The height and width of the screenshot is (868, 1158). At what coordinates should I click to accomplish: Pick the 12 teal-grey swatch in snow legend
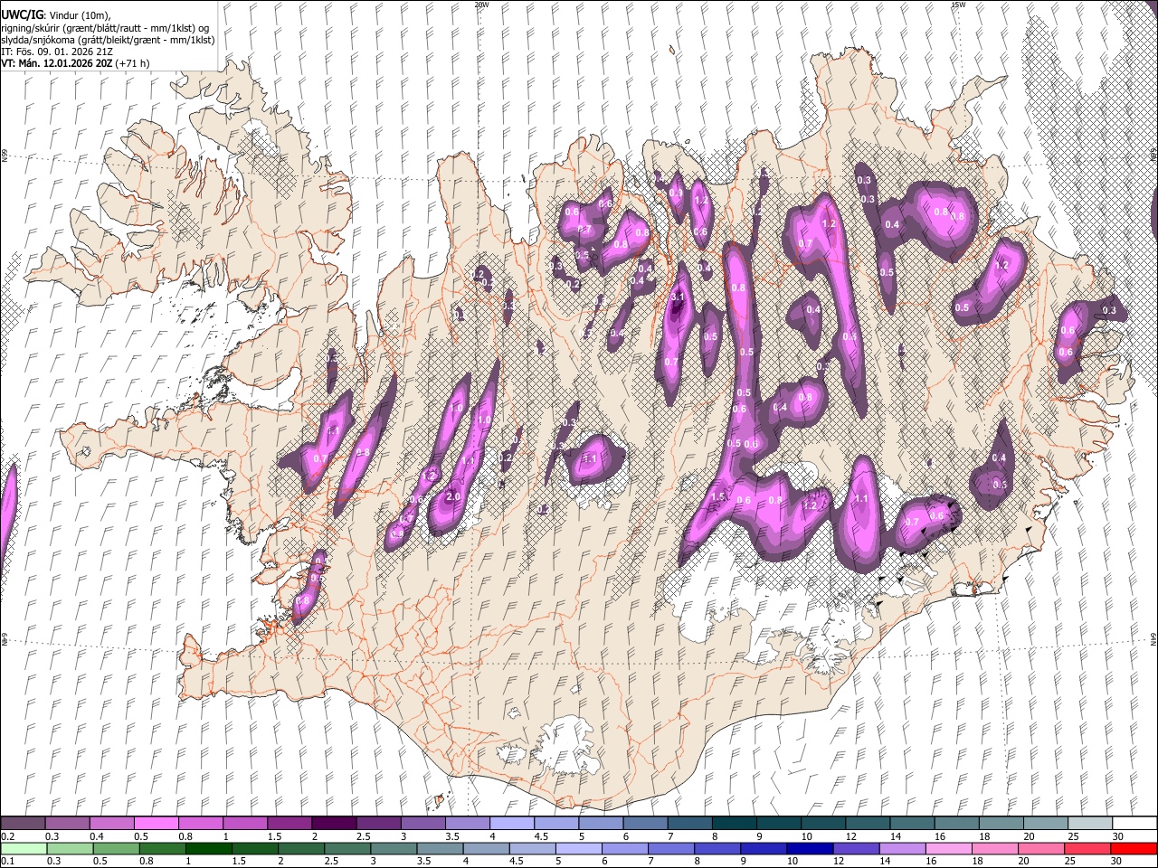point(868,823)
